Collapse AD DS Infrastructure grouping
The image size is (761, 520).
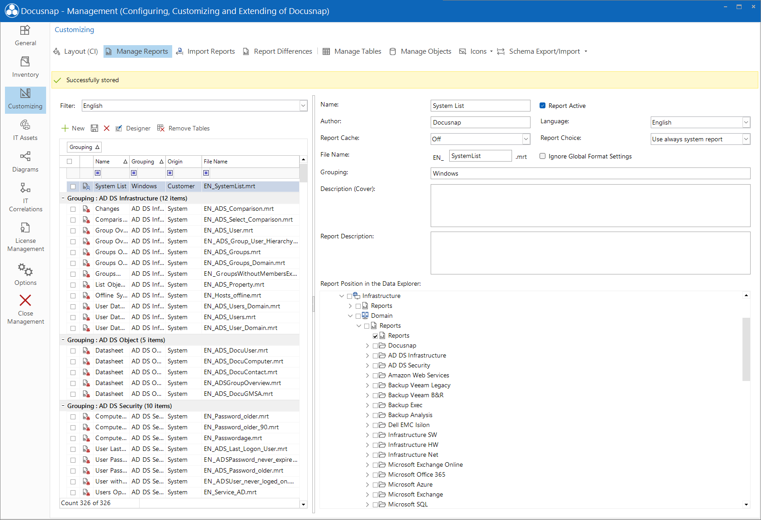[63, 198]
